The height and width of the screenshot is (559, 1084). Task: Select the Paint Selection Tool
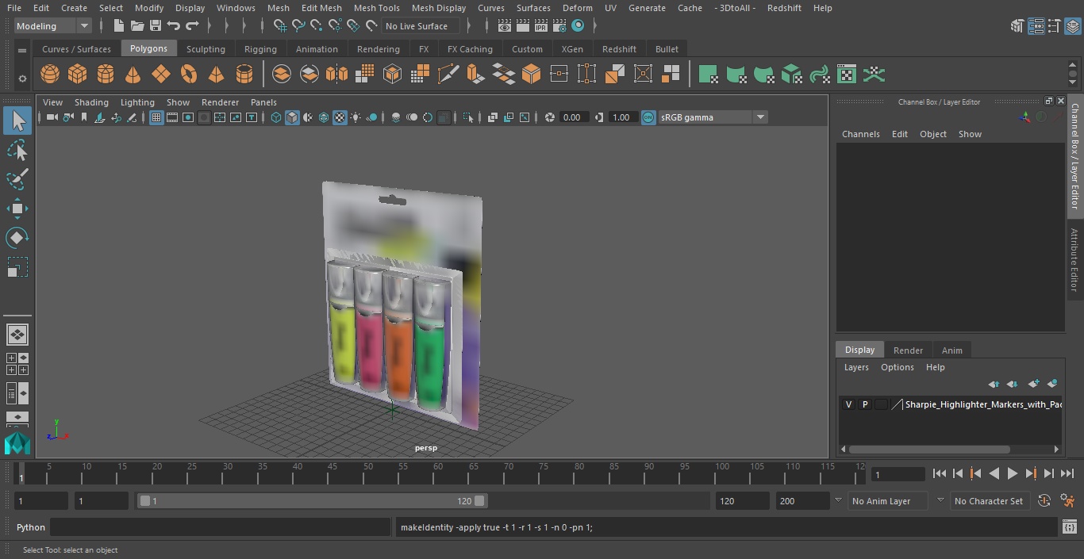[17, 179]
